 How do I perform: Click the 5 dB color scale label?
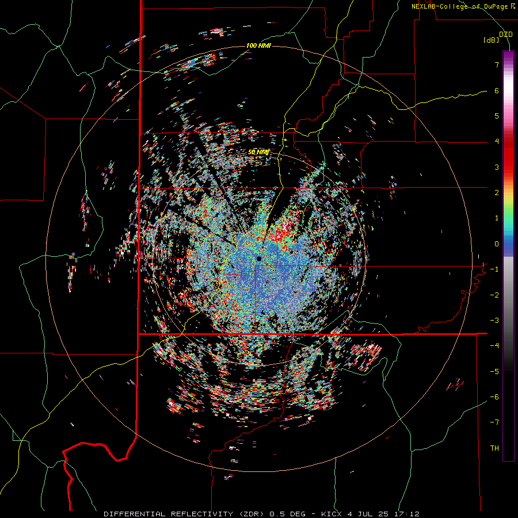[497, 116]
